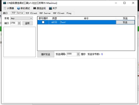Click the 发送字节数 count link 0
The width and height of the screenshot is (139, 105).
[x=102, y=54]
